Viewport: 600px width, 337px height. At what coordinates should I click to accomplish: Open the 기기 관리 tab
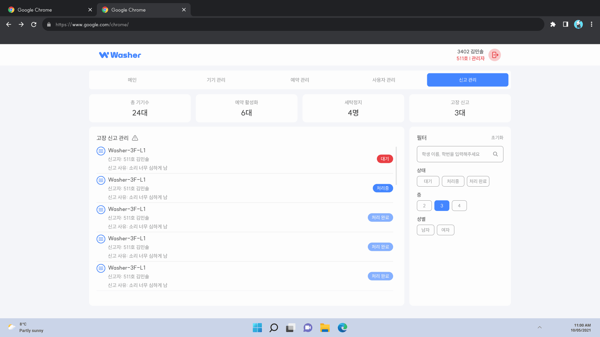click(216, 80)
